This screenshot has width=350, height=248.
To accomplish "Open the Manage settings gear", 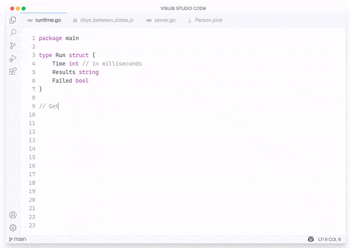I will point(13,228).
